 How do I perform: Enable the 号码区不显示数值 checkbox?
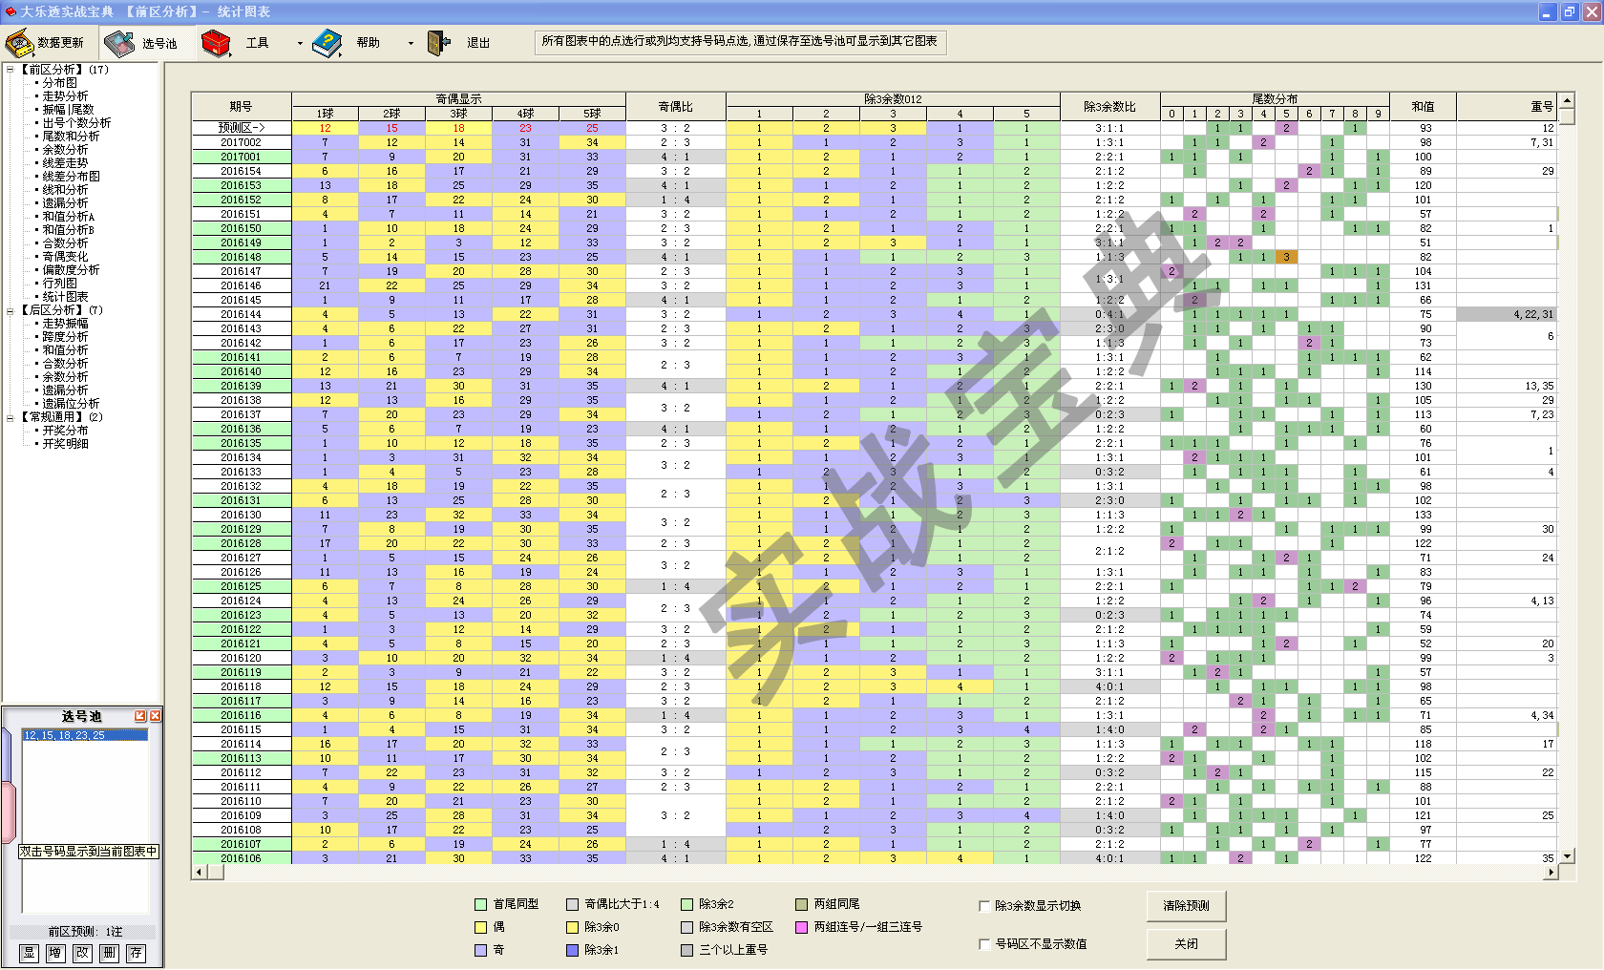click(x=984, y=944)
